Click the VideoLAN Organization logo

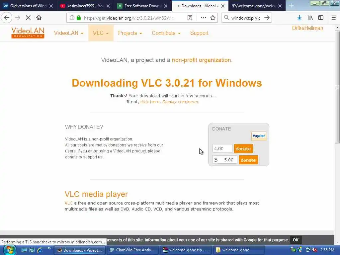click(28, 33)
